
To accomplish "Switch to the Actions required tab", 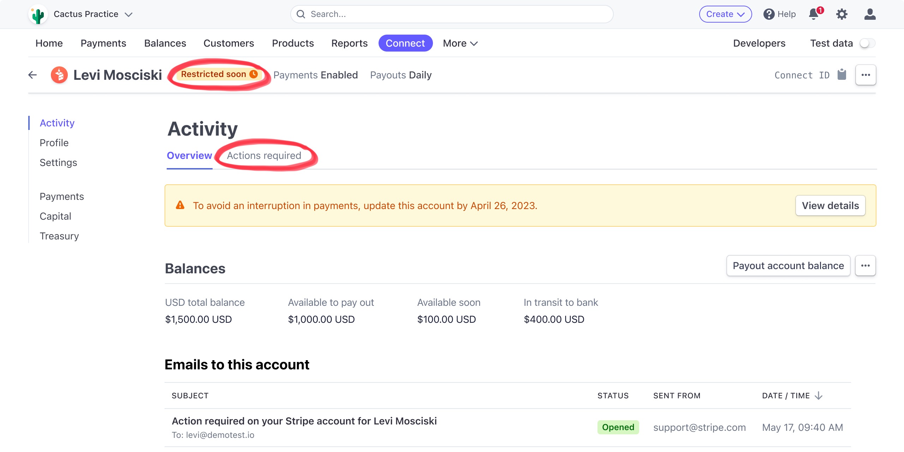I will (264, 156).
